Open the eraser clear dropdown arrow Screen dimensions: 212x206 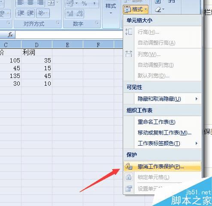click(x=163, y=9)
